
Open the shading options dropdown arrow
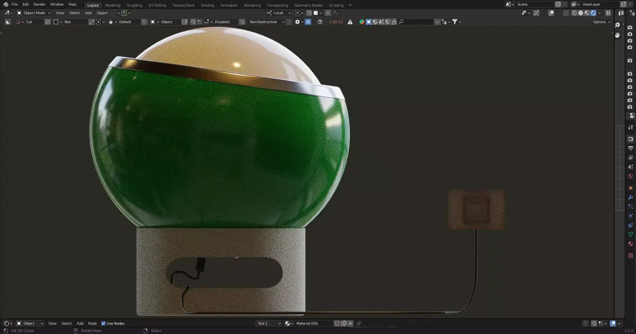point(599,13)
